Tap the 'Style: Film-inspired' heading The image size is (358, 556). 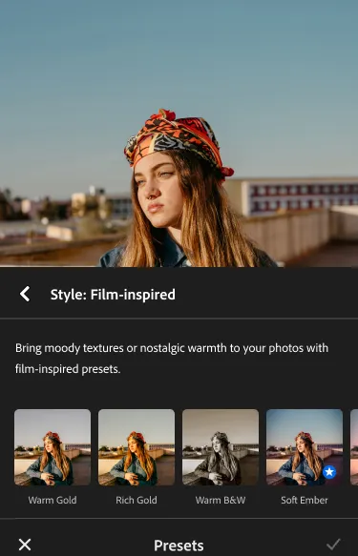click(113, 295)
